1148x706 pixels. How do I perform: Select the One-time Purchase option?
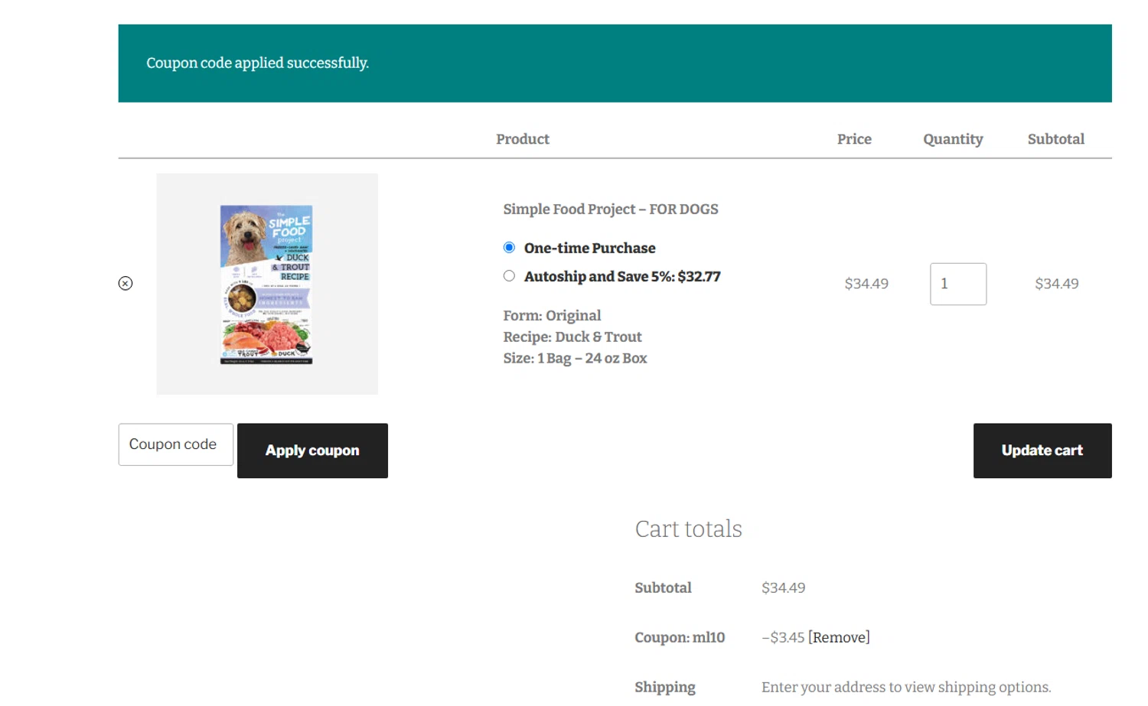coord(509,247)
